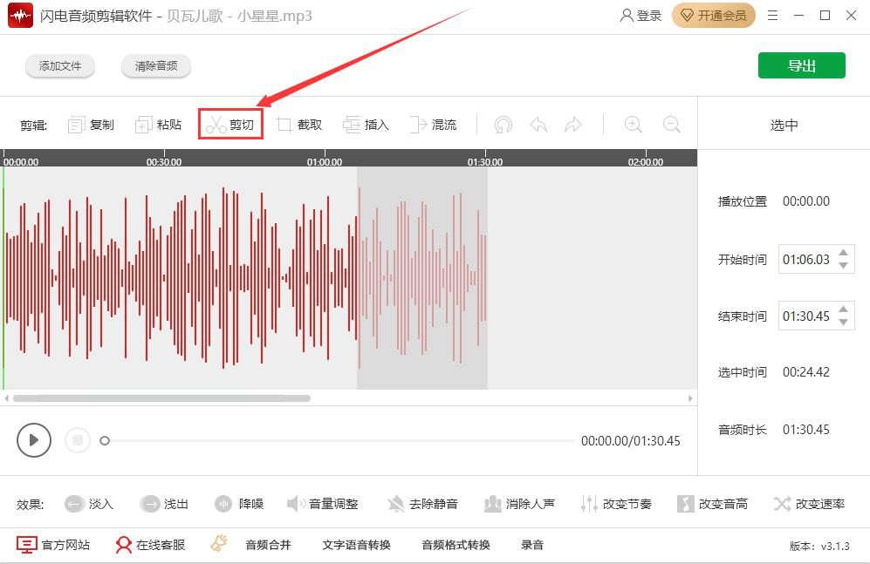Click the green Export (导出) button

tap(802, 65)
